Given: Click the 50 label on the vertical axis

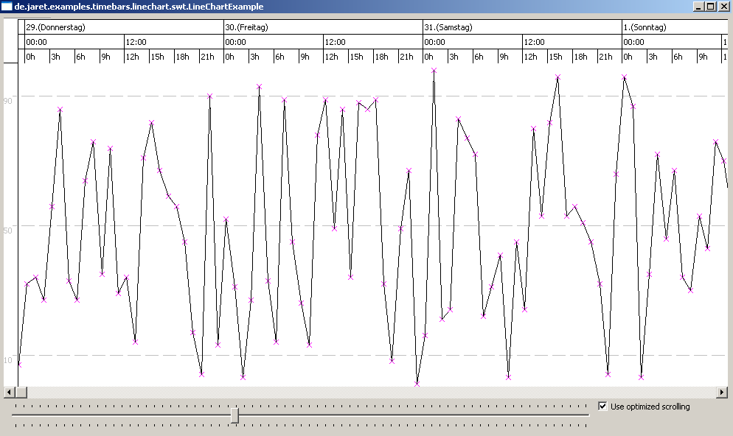Looking at the screenshot, I should [x=7, y=231].
